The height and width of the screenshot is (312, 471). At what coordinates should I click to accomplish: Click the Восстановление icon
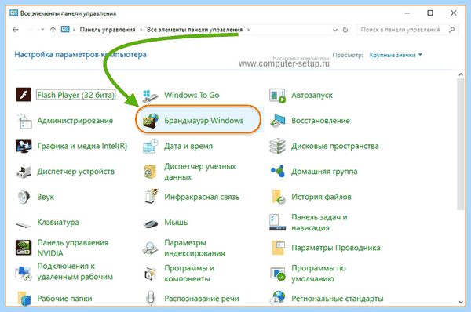tap(277, 121)
